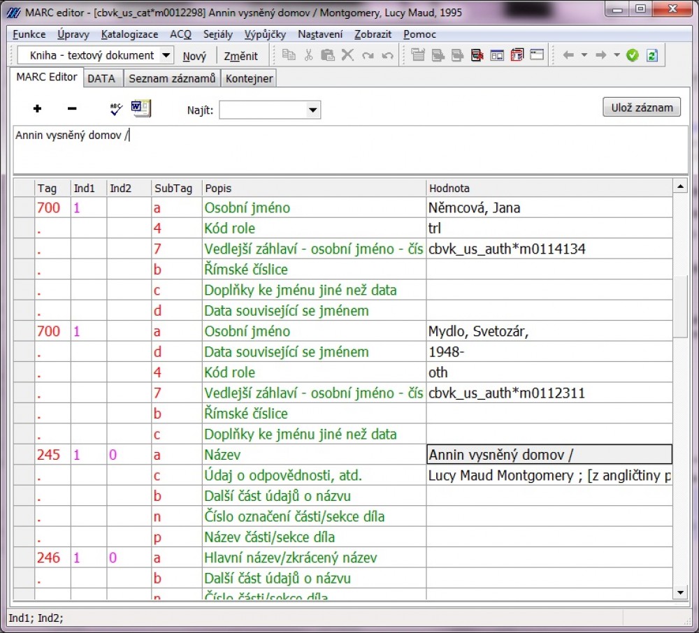This screenshot has width=699, height=633.
Task: Switch to the Seznam záznamů tab
Action: click(172, 79)
